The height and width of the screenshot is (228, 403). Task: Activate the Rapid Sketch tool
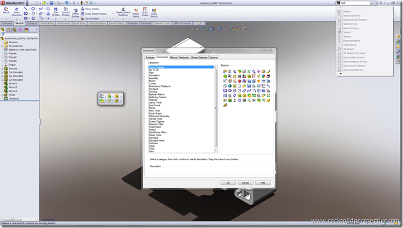pyautogui.click(x=154, y=13)
